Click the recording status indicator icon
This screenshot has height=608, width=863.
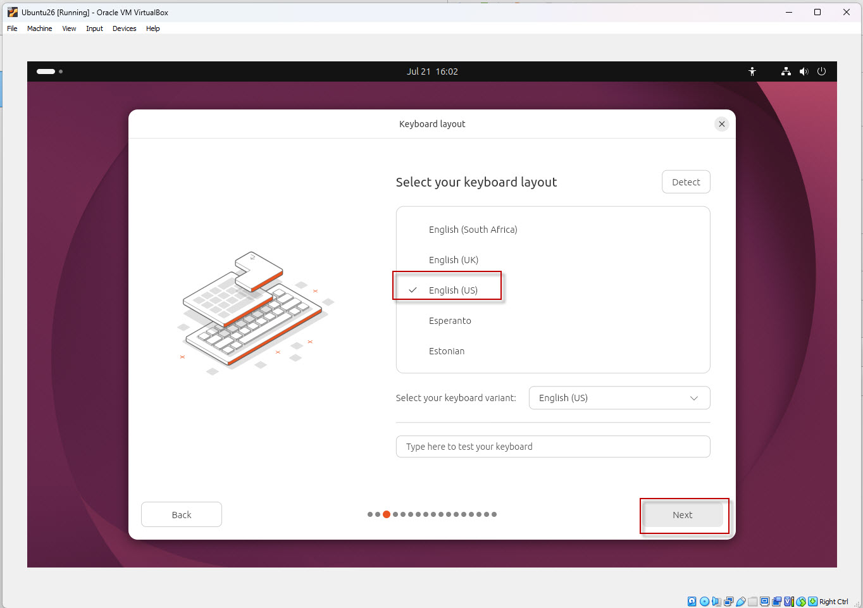click(776, 602)
